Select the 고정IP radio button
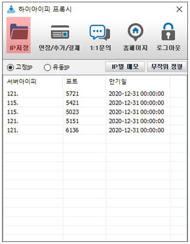The width and height of the screenshot is (190, 244). [10, 68]
